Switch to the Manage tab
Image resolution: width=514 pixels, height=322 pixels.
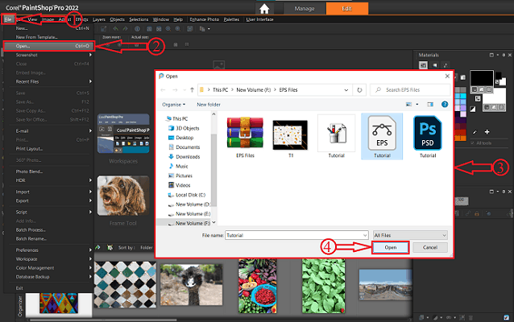point(305,9)
